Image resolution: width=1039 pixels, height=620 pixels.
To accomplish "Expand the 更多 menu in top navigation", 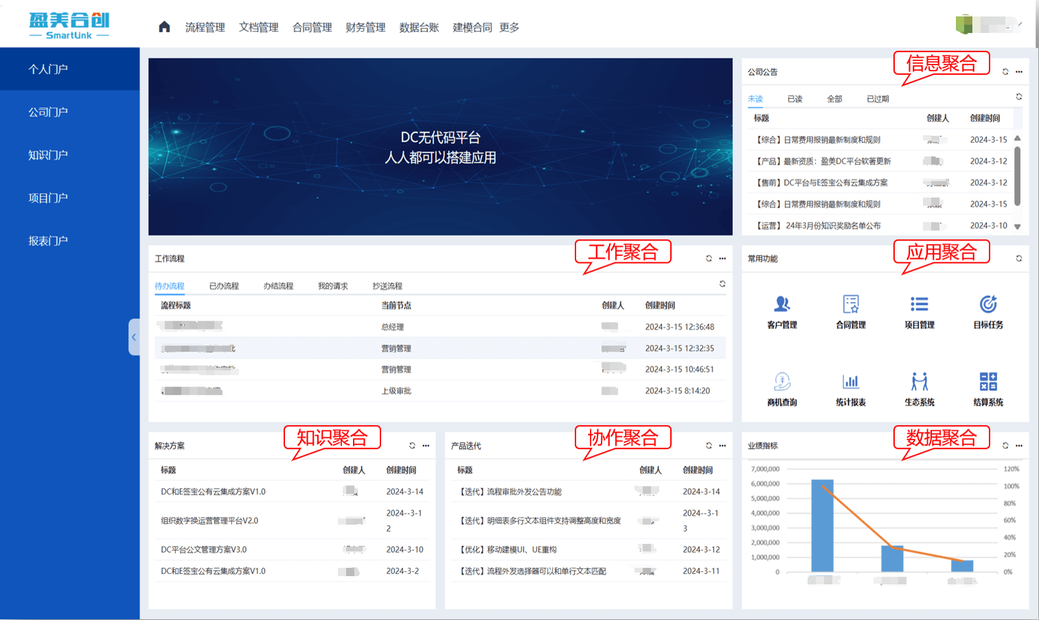I will point(509,27).
